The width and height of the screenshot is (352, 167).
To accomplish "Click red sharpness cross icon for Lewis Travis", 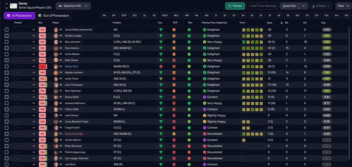I will [x=174, y=79].
